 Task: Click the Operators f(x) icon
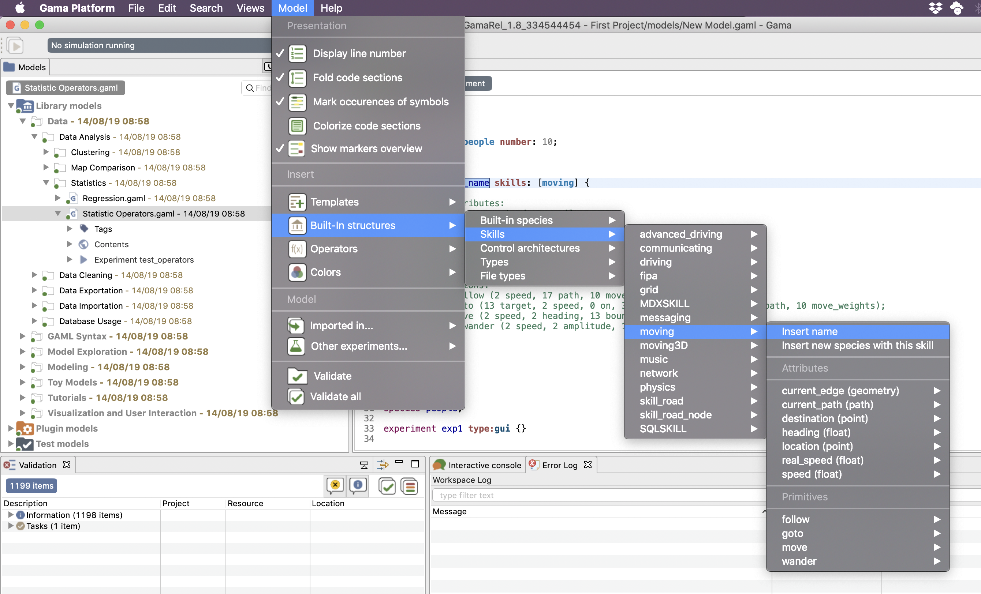point(297,249)
